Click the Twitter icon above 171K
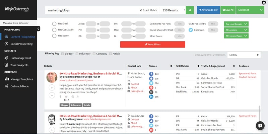This screenshot has width=268, height=134. 66,97
